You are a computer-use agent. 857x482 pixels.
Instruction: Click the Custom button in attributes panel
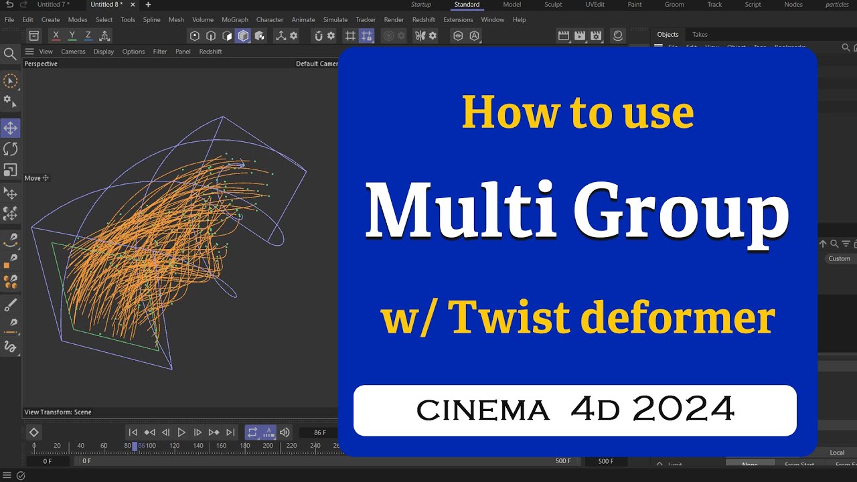[839, 258]
